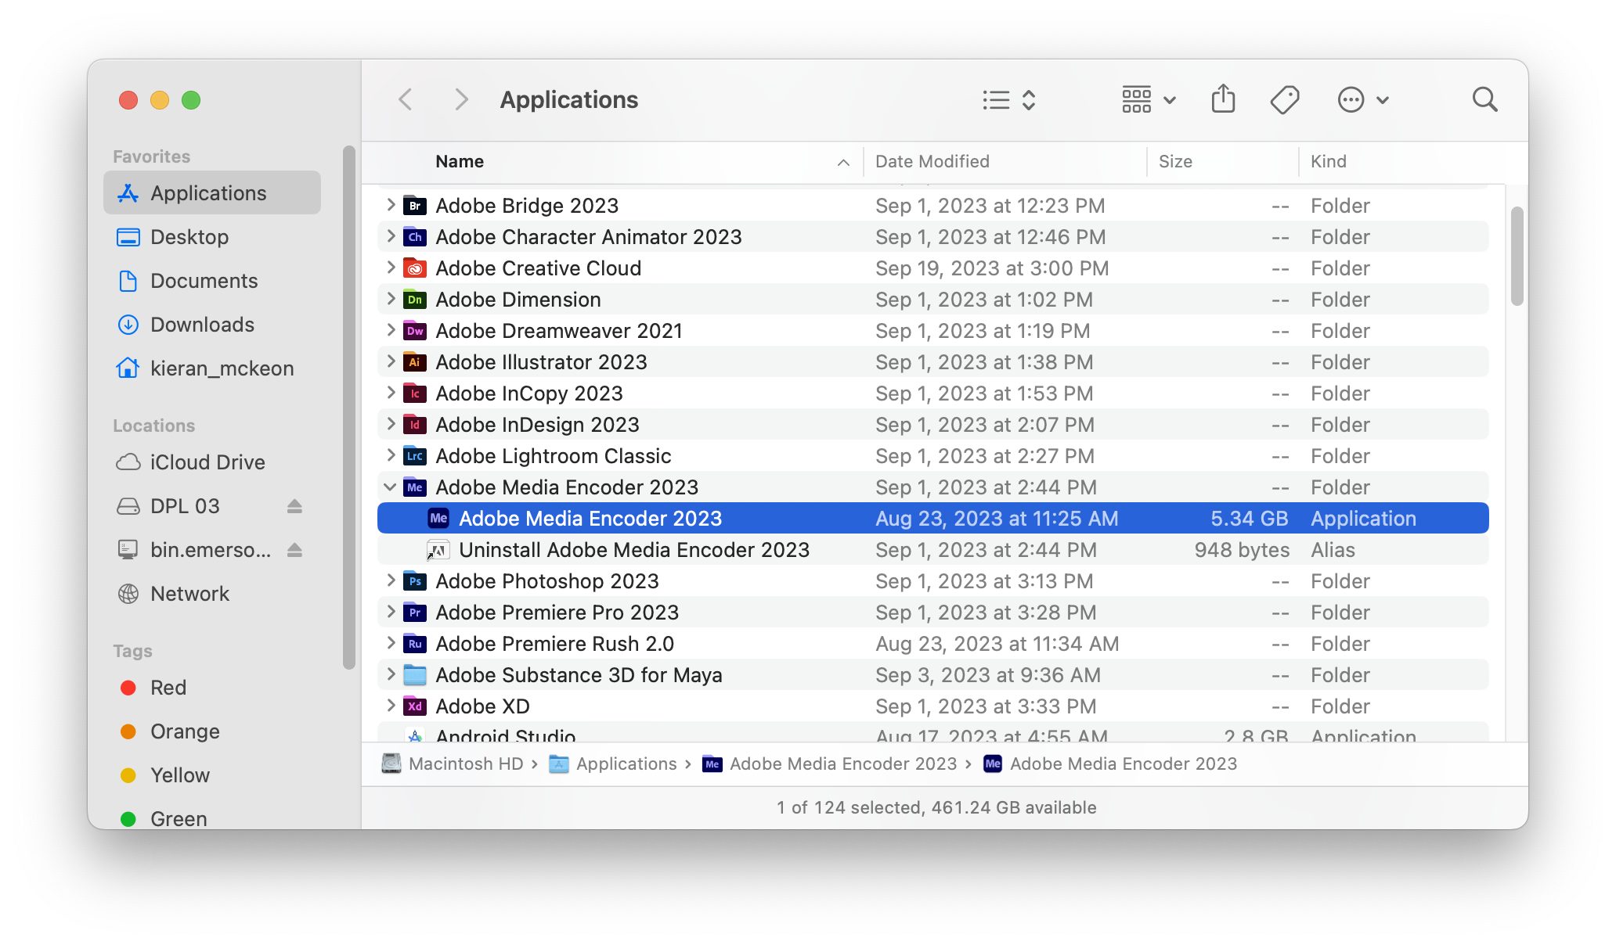Click the Adobe Creative Cloud folder icon
This screenshot has height=945, width=1616.
pyautogui.click(x=415, y=268)
